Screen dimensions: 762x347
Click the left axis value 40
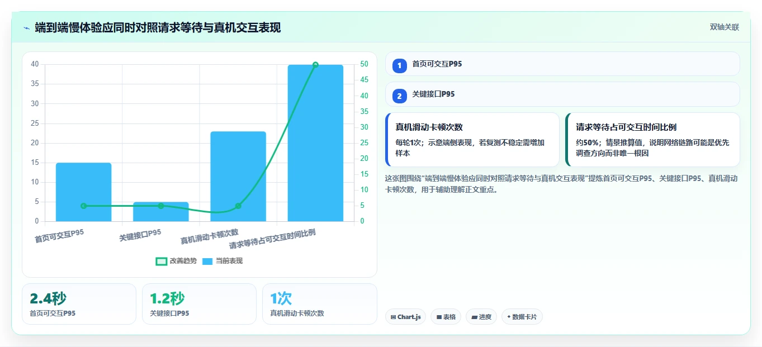point(35,64)
